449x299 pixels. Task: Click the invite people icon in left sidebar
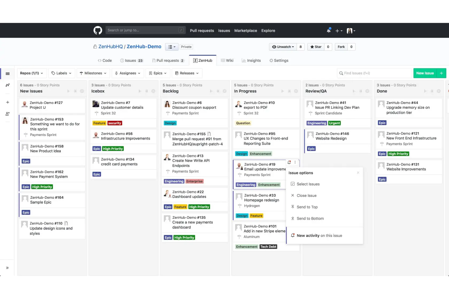(8, 114)
